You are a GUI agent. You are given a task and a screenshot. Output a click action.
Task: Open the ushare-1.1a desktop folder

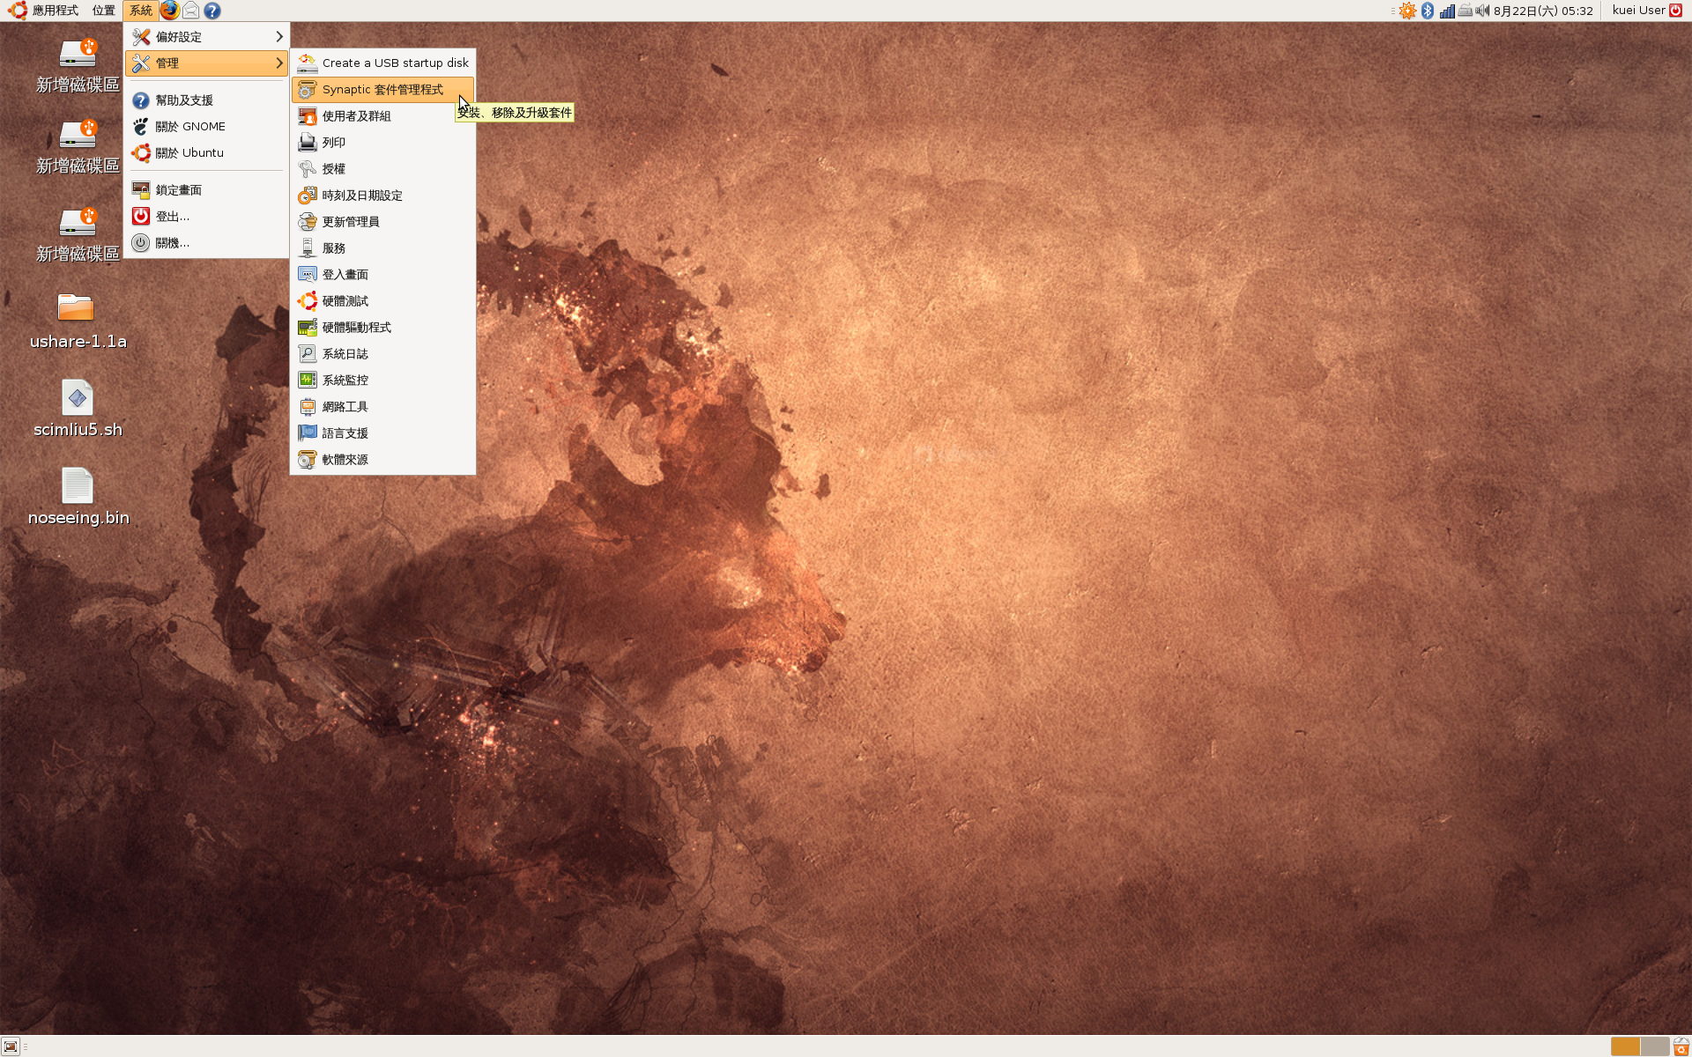pyautogui.click(x=77, y=308)
